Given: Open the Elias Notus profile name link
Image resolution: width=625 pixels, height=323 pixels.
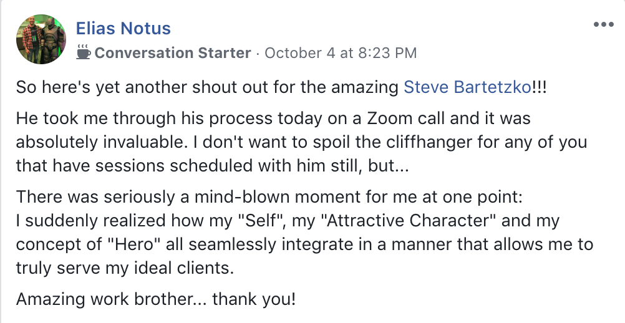Looking at the screenshot, I should pyautogui.click(x=123, y=28).
